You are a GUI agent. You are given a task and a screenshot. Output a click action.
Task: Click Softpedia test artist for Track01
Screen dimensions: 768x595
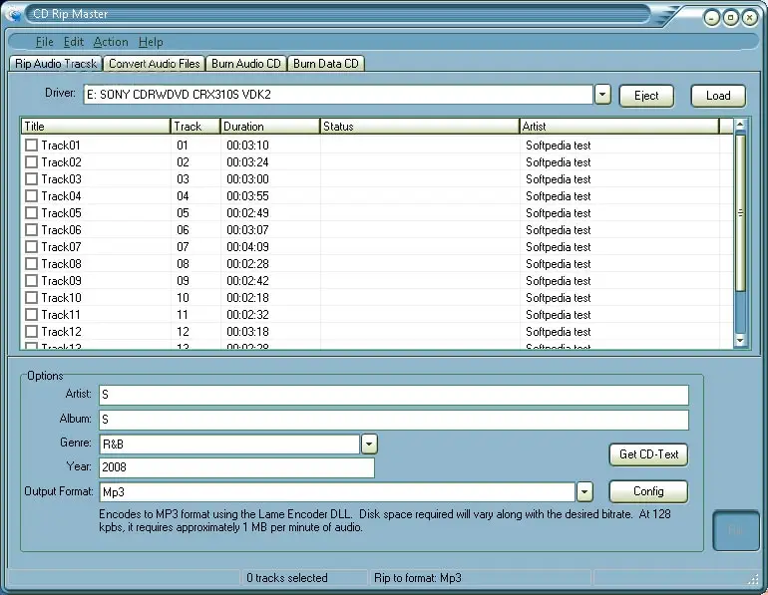558,146
